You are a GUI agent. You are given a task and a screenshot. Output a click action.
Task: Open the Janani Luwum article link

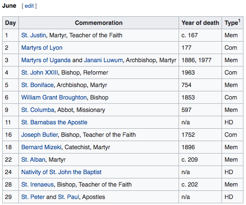pos(103,60)
